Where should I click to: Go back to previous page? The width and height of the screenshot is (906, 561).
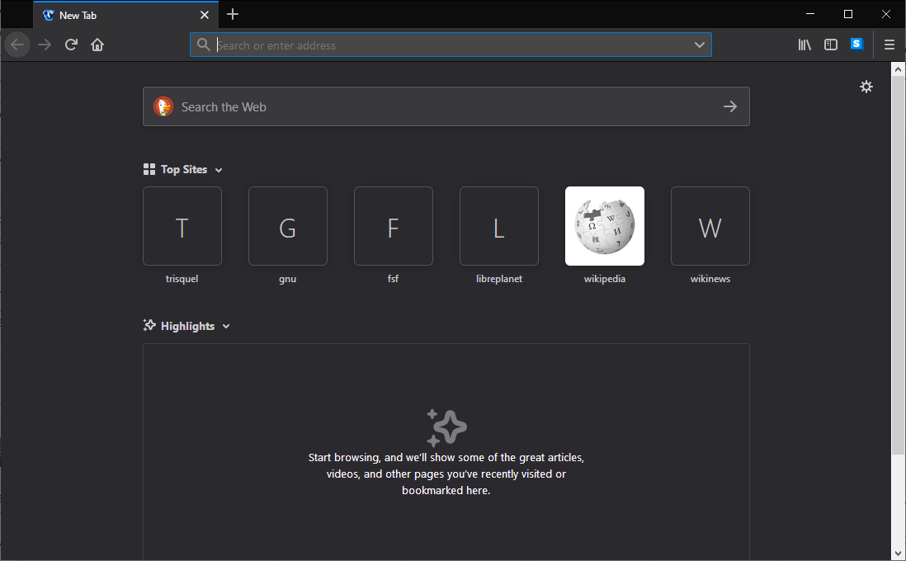(x=17, y=45)
